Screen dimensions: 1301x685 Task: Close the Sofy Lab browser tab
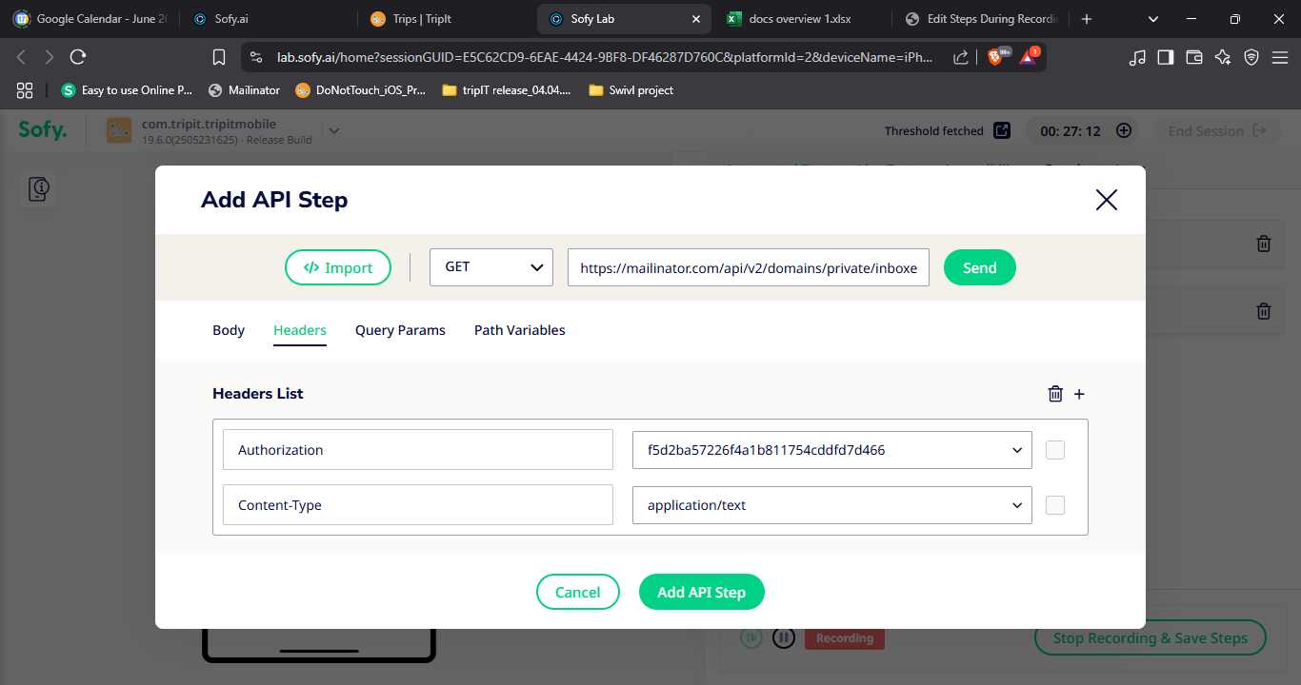696,19
